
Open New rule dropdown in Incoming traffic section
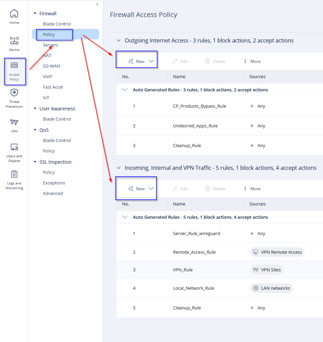click(x=151, y=189)
